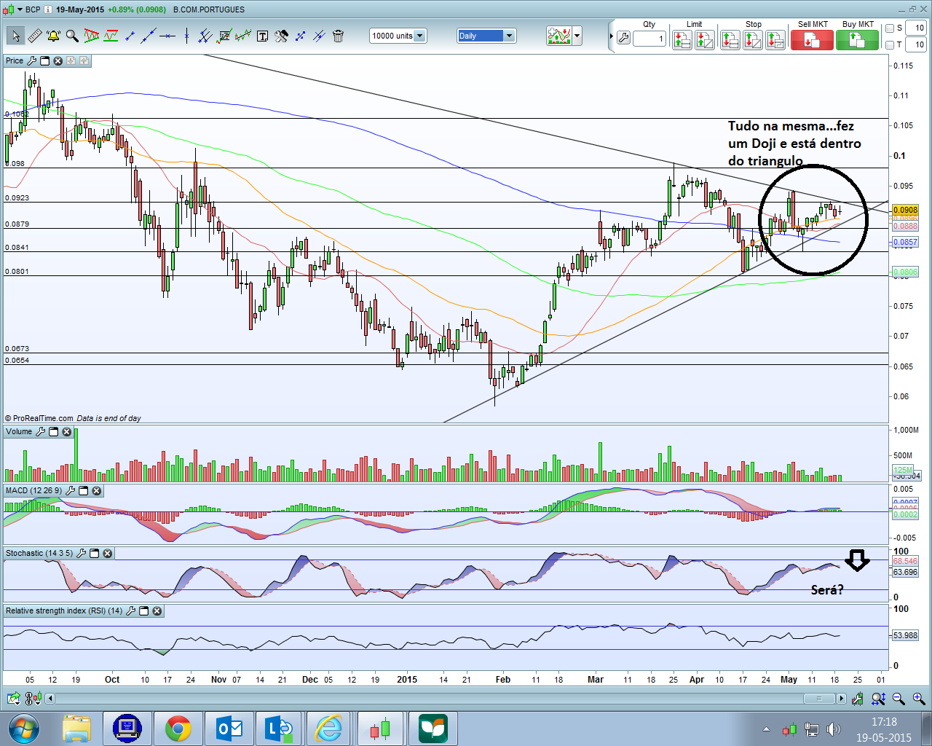Click the trash can delete drawings icon
This screenshot has width=932, height=746.
tap(338, 36)
